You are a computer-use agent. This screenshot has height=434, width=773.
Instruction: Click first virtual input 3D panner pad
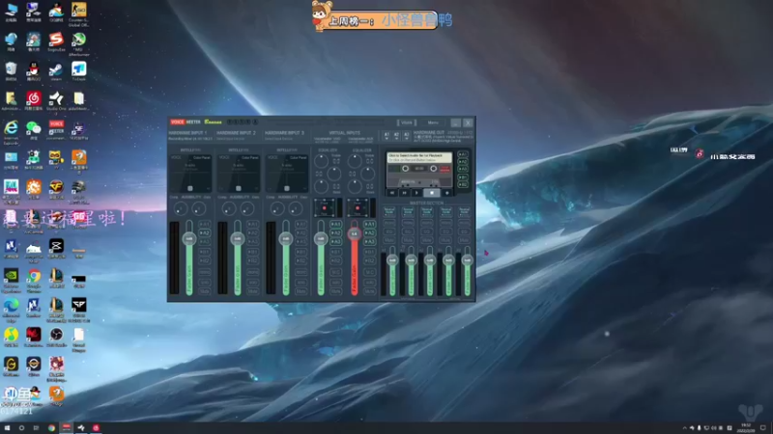point(325,208)
